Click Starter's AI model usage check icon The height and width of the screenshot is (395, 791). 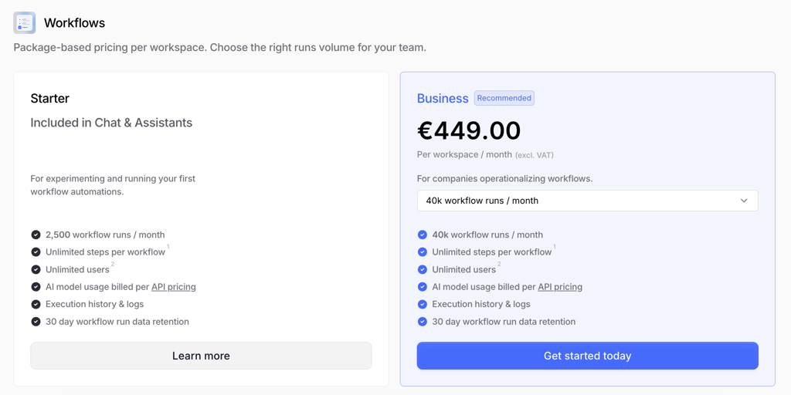[x=36, y=287]
